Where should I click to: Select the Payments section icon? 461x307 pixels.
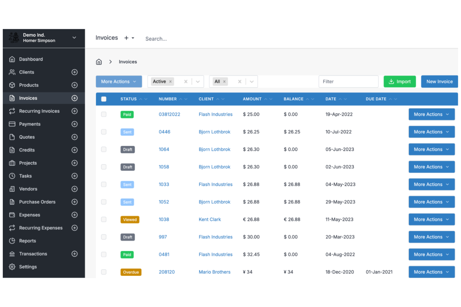(12, 124)
